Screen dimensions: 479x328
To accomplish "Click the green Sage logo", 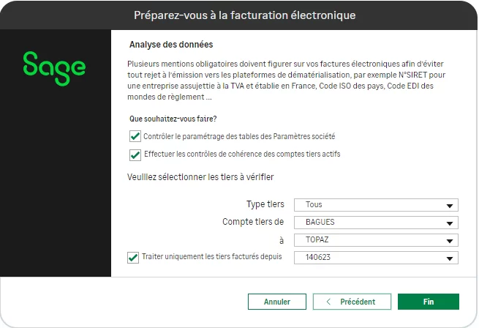I will coord(54,65).
